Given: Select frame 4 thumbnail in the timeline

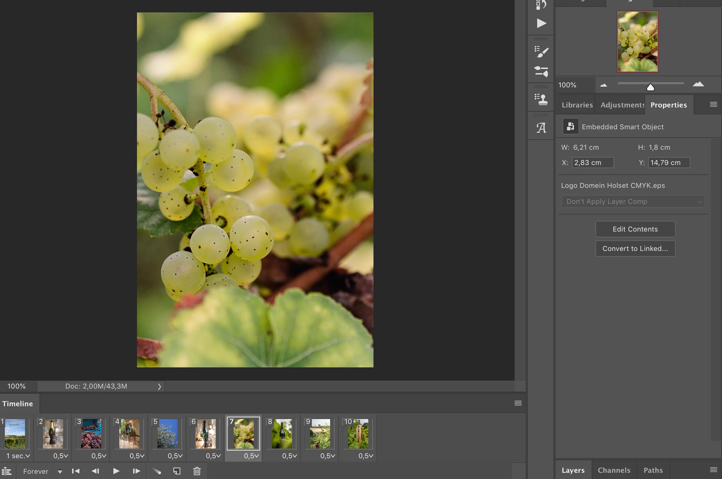Looking at the screenshot, I should pos(129,434).
